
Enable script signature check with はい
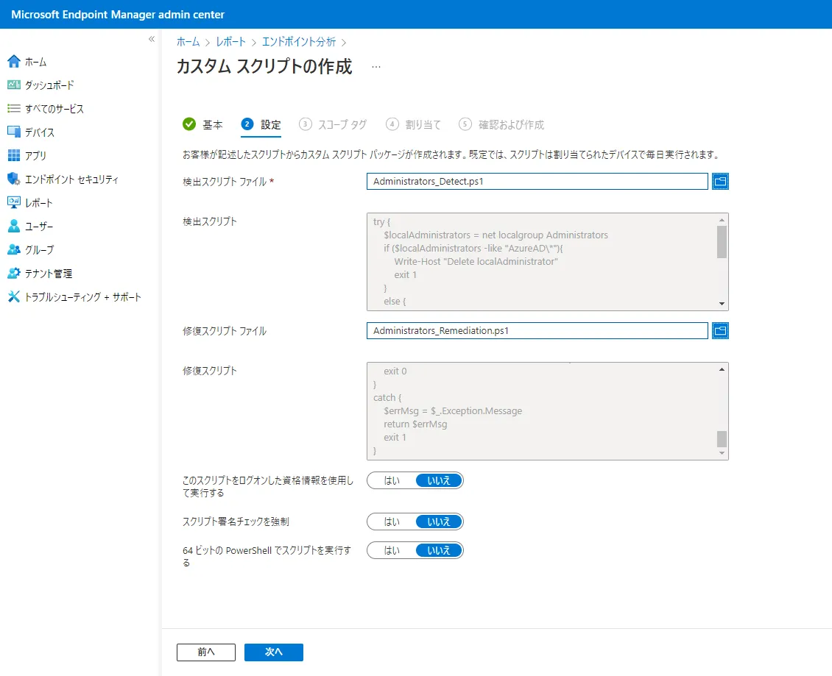pyautogui.click(x=392, y=522)
